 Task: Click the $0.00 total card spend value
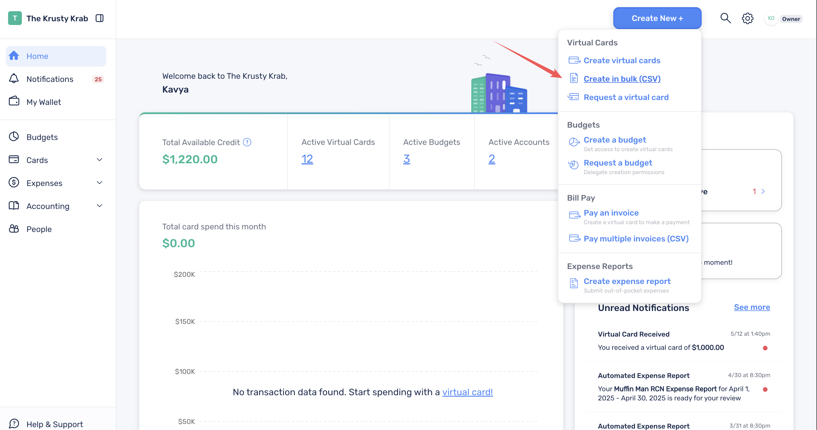(x=179, y=243)
